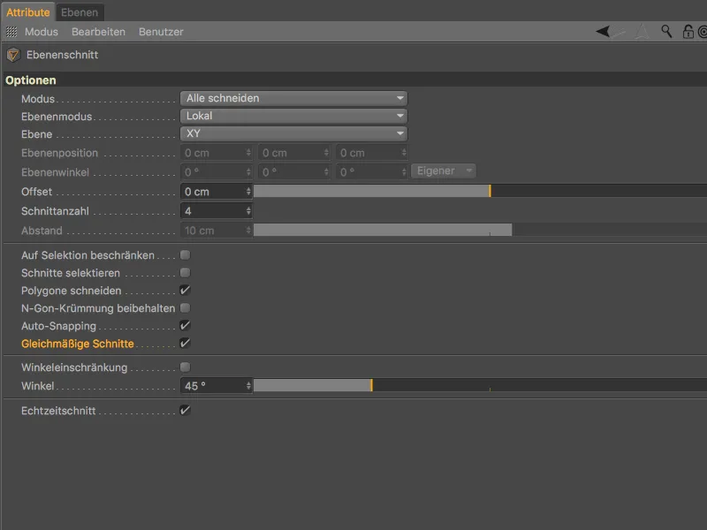
Task: Click the target icon beside the lock
Action: (703, 32)
